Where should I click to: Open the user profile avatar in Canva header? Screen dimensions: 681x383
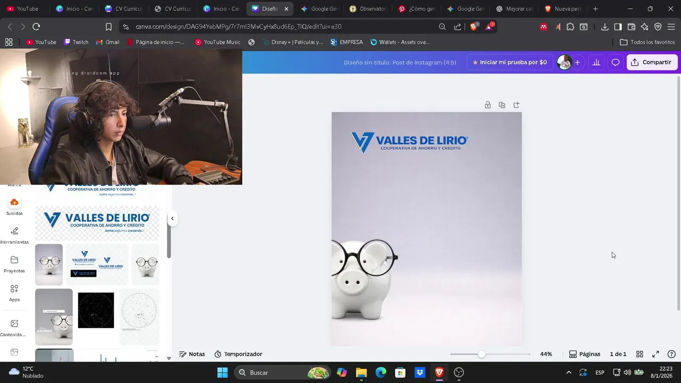click(x=564, y=62)
